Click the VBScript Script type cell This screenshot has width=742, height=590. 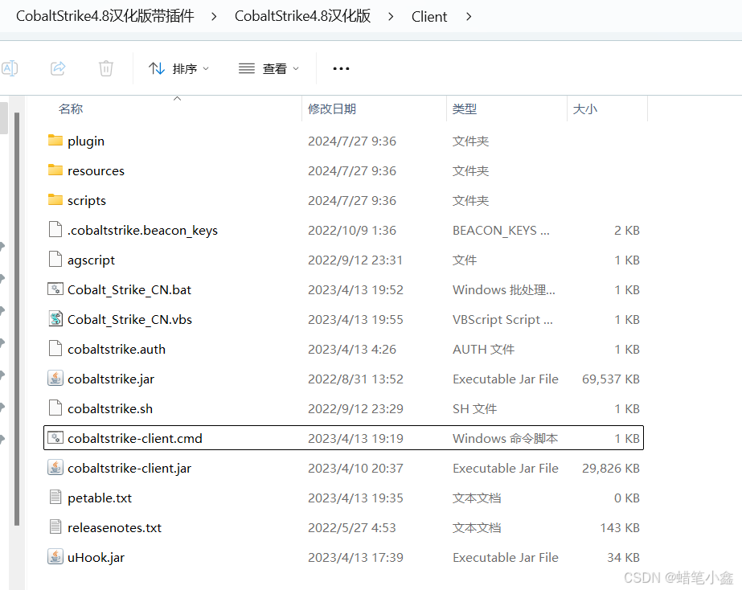coord(502,319)
